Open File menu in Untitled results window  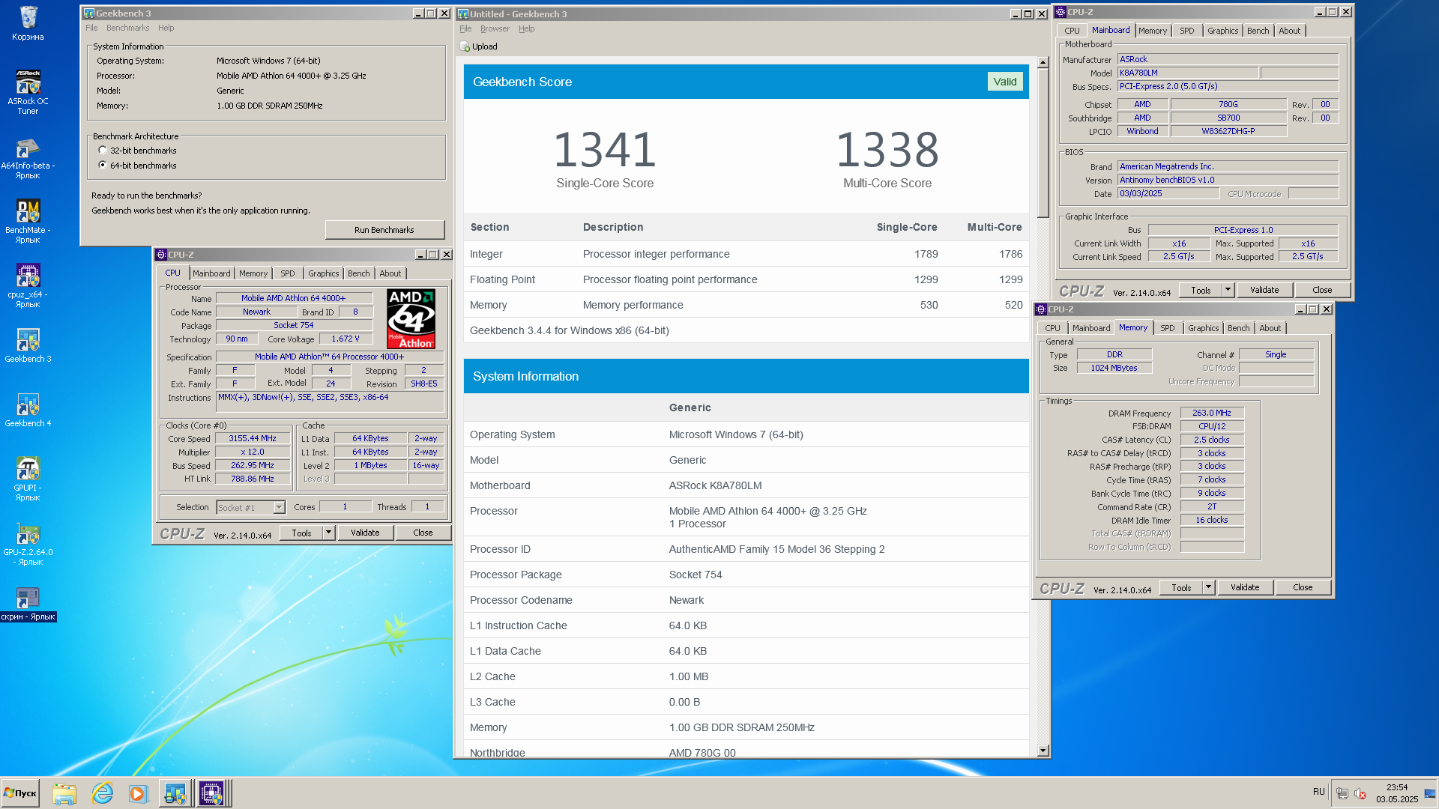click(465, 28)
